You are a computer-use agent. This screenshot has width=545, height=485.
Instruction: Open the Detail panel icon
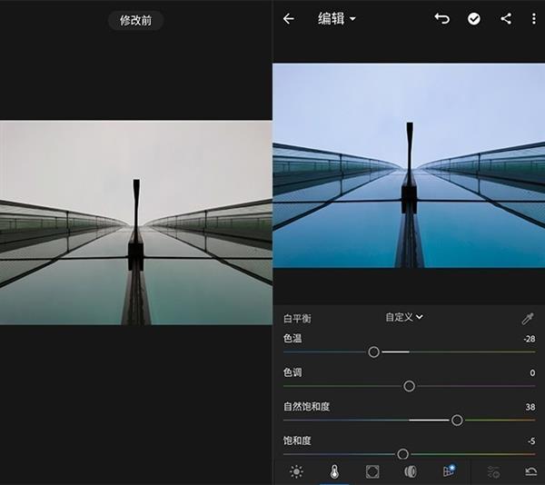[x=410, y=471]
